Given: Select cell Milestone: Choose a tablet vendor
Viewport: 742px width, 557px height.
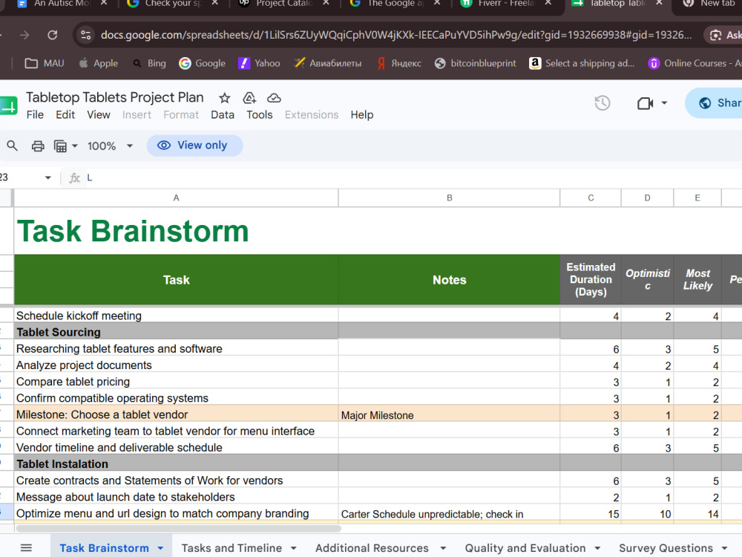Looking at the screenshot, I should coord(176,414).
